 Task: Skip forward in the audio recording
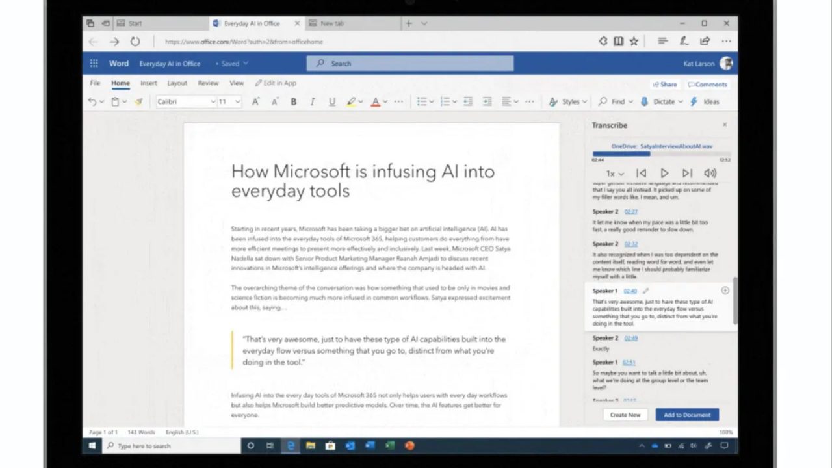(687, 174)
